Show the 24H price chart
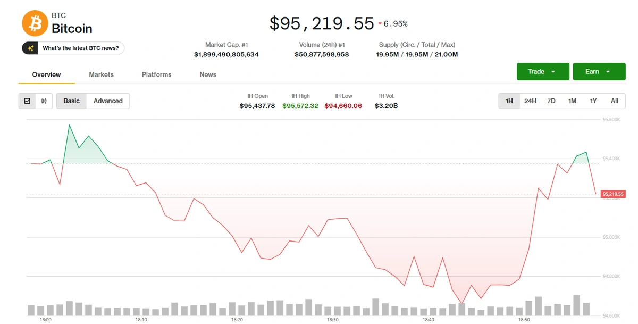638x324 pixels. click(530, 101)
